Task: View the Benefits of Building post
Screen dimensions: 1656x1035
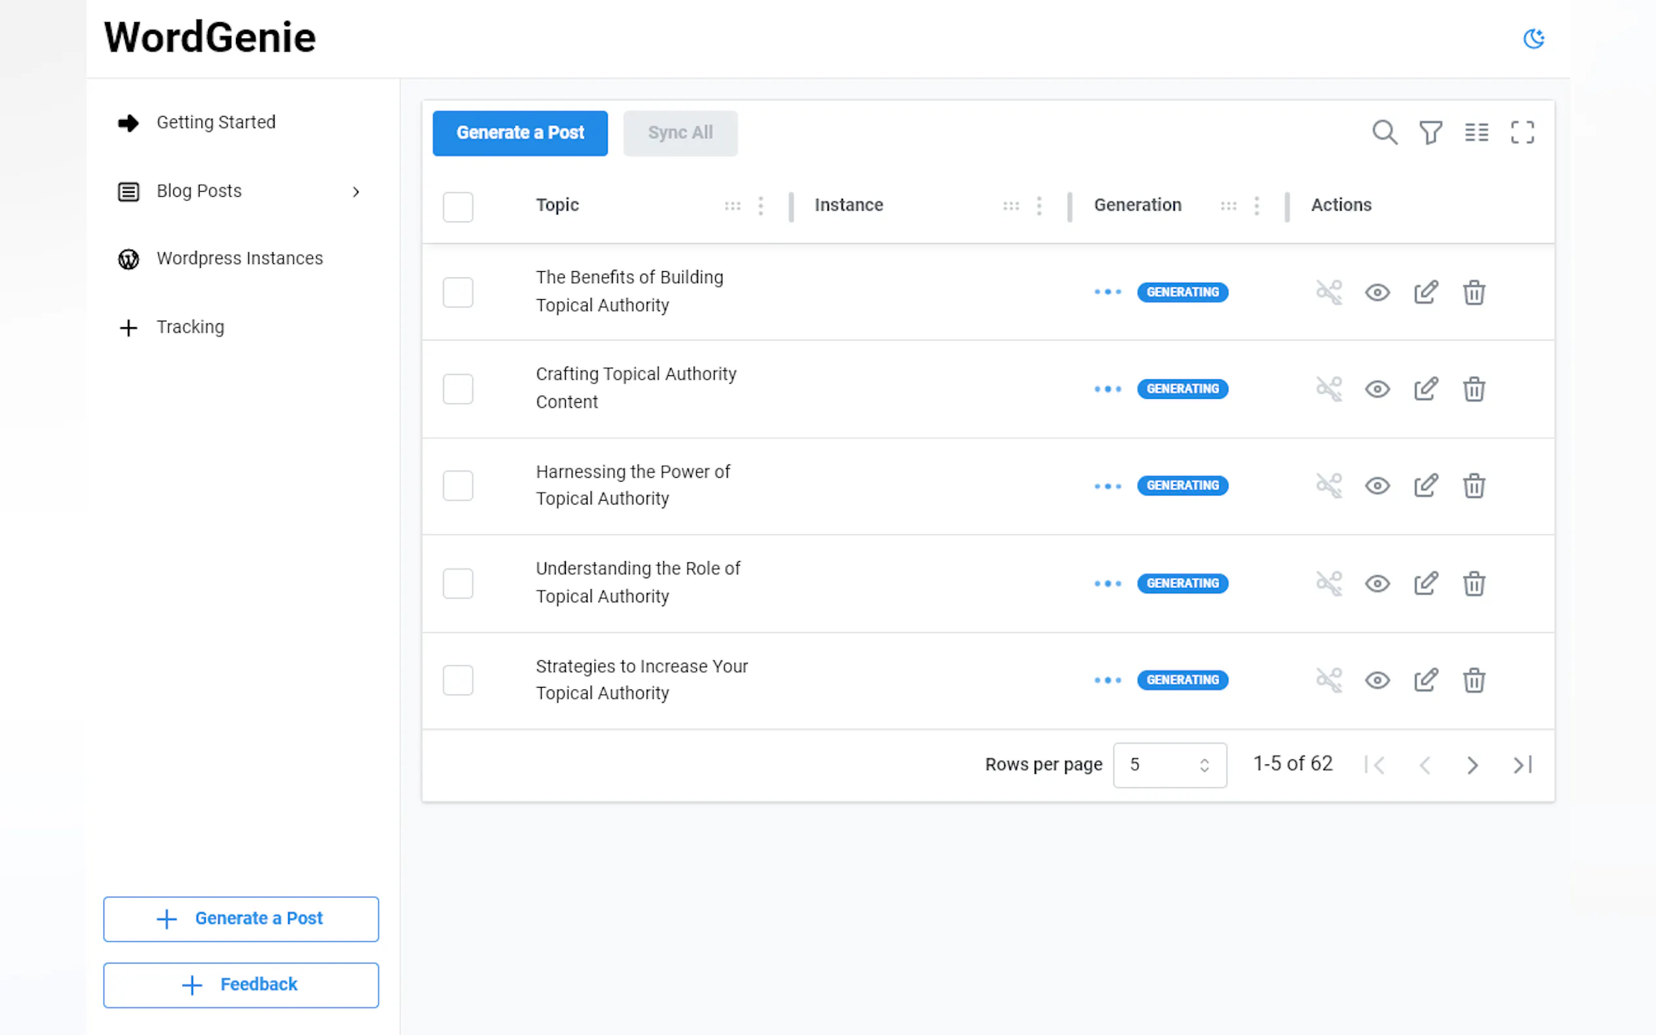Action: 1377,293
